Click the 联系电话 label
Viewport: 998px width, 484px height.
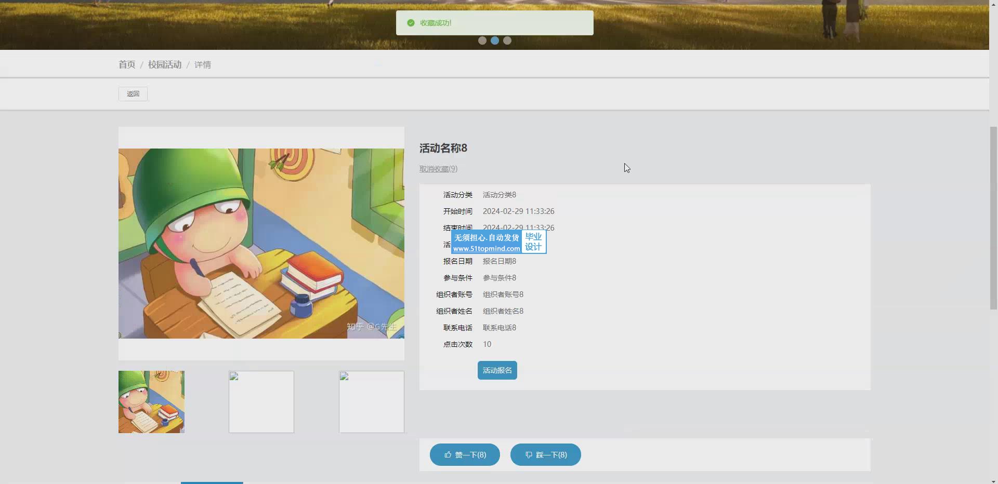click(458, 328)
